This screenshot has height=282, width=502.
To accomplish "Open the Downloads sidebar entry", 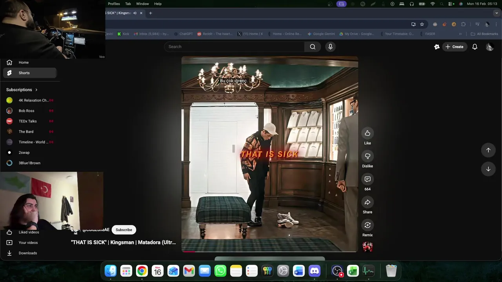I will click(30, 253).
